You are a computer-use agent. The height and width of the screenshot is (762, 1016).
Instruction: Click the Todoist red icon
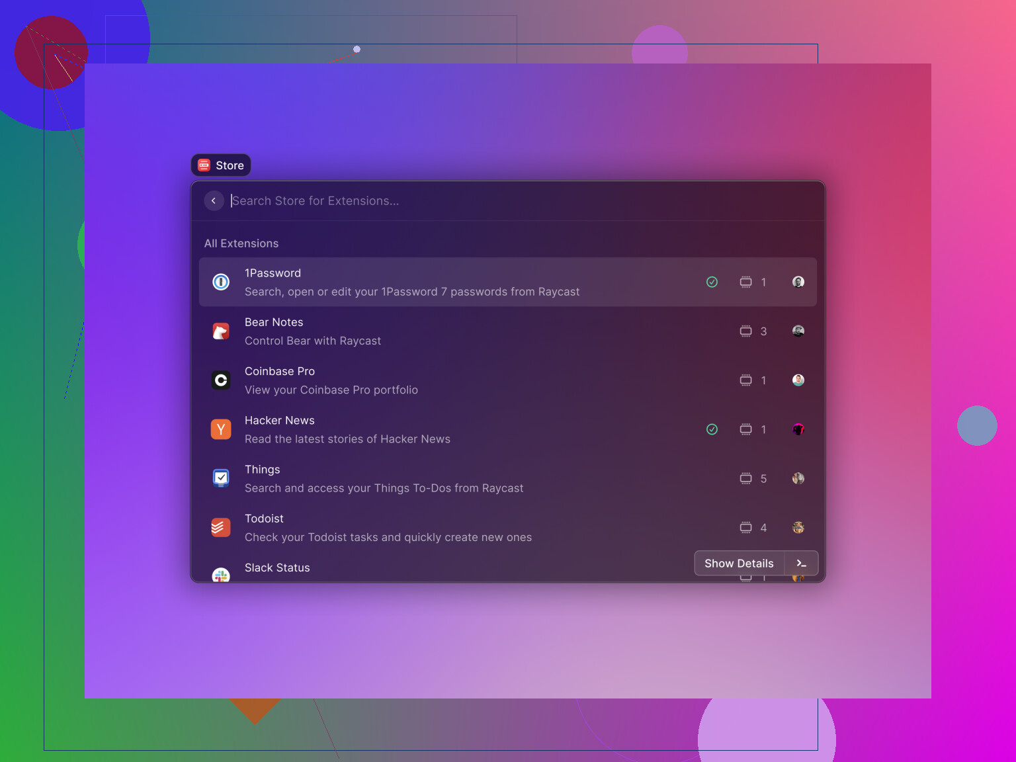(221, 527)
